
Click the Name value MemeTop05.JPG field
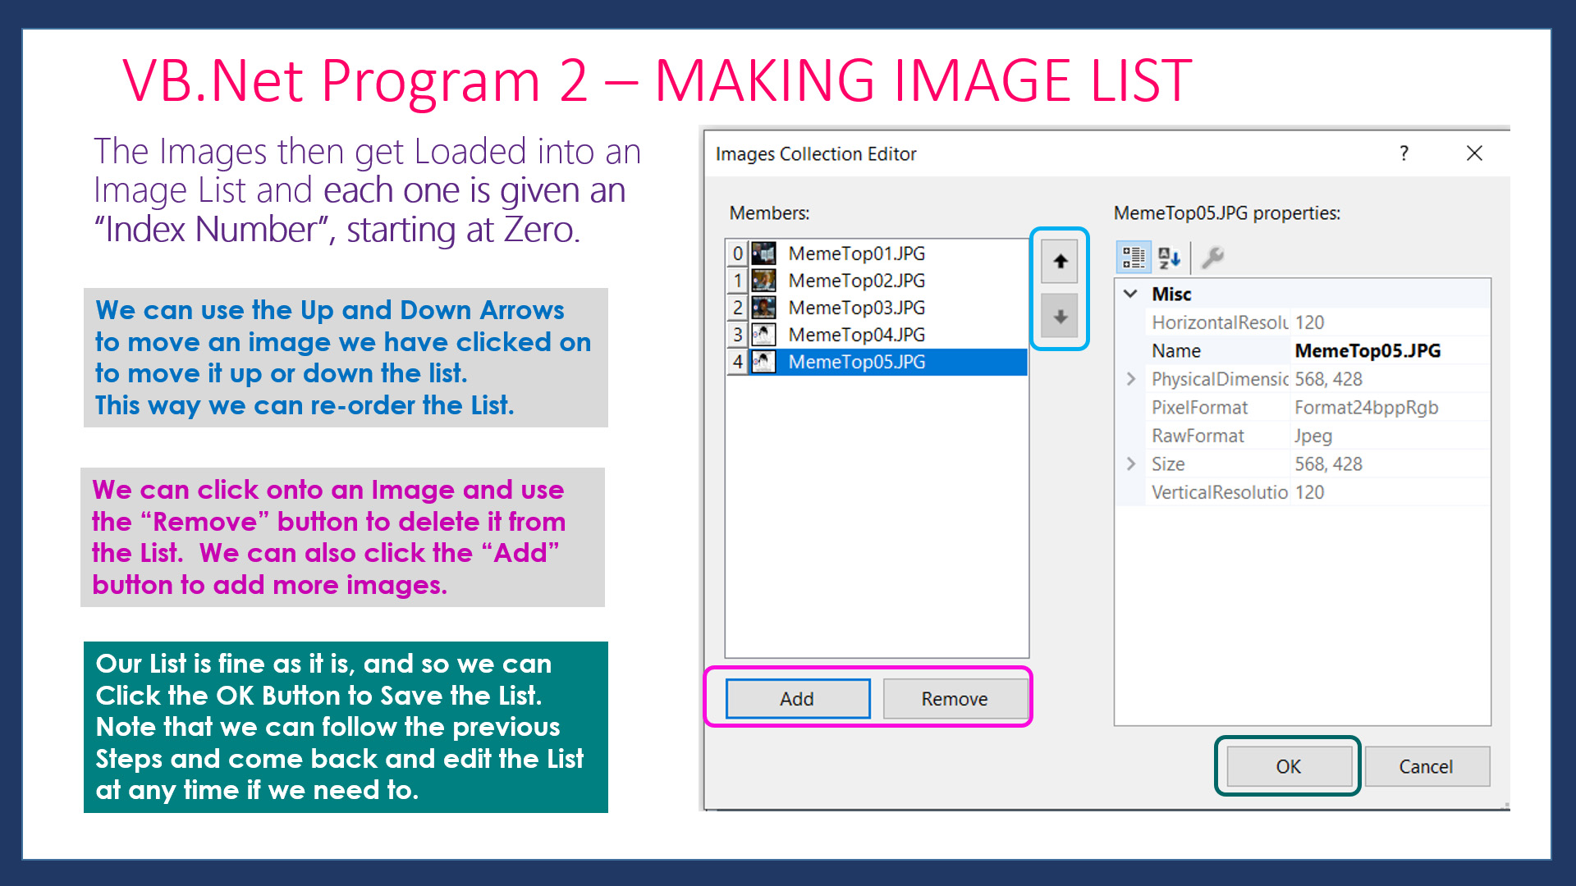tap(1390, 351)
